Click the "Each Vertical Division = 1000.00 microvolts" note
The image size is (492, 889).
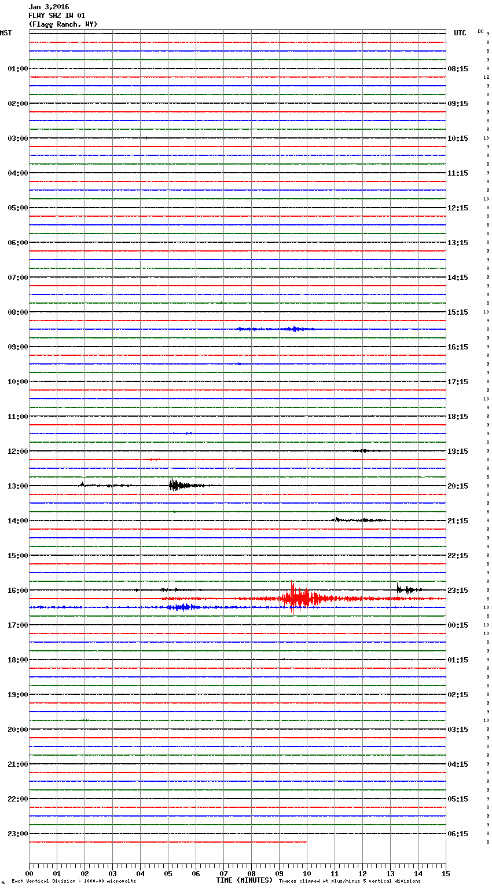point(74,881)
